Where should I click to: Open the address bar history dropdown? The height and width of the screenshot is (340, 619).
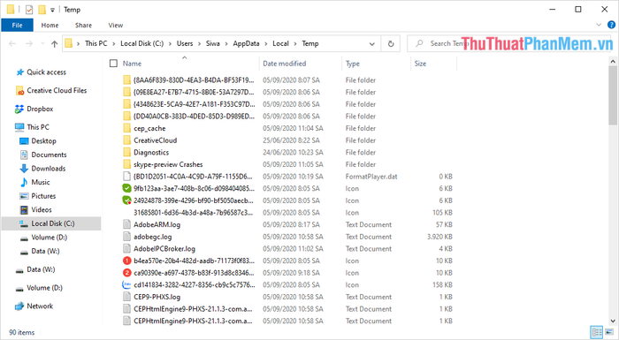[372, 44]
